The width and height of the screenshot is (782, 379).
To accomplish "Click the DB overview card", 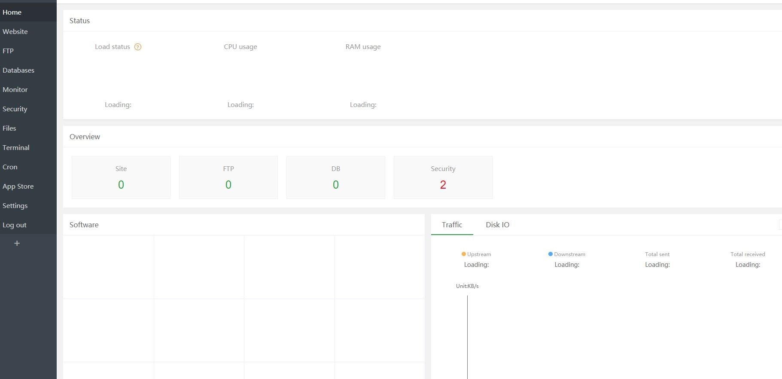I will click(x=335, y=177).
